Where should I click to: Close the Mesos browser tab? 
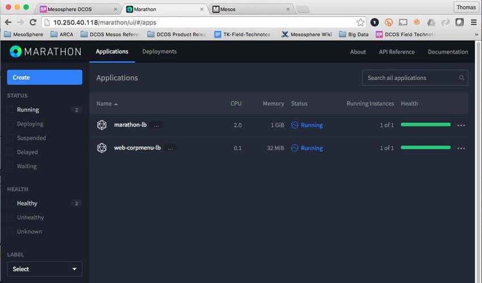tap(288, 9)
